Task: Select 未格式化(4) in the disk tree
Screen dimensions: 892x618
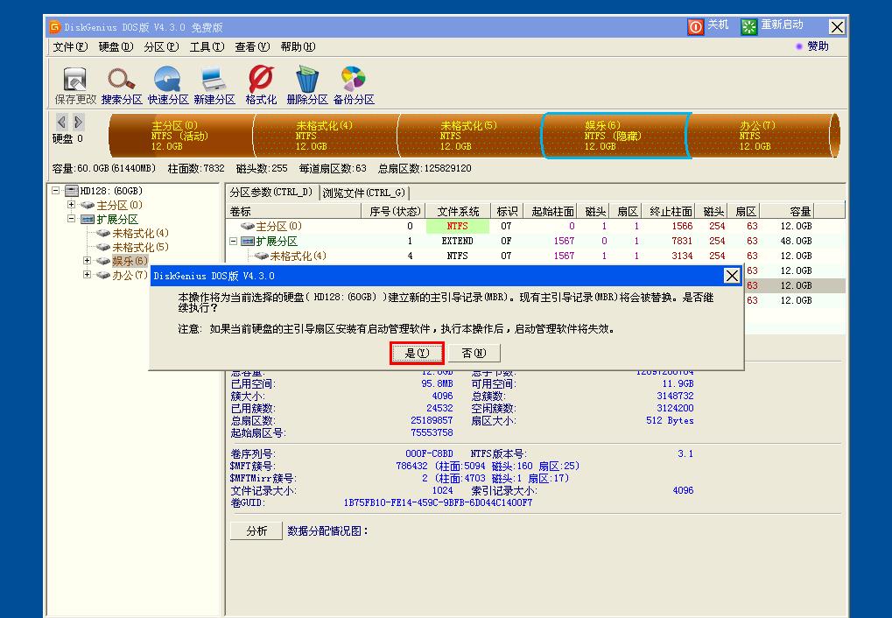Action: point(140,234)
